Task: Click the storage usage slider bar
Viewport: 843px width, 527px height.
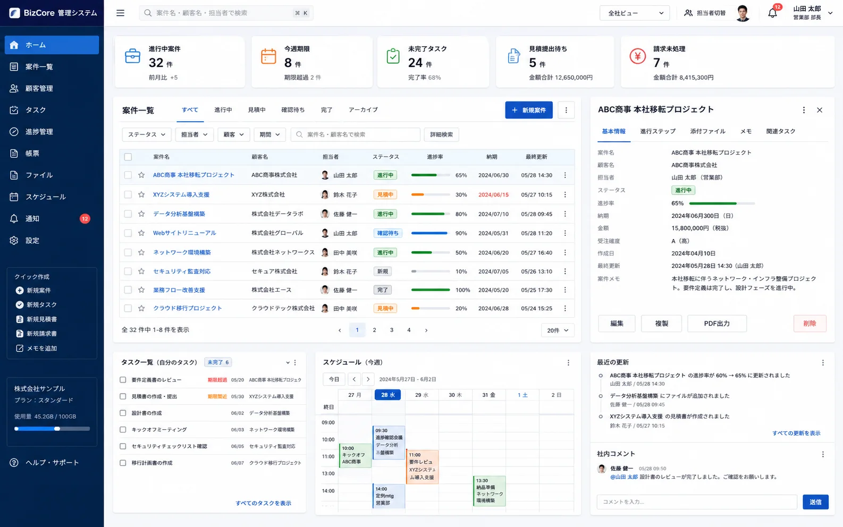Action: pos(52,429)
